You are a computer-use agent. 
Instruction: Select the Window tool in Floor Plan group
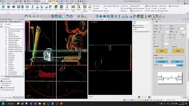tap(27, 8)
